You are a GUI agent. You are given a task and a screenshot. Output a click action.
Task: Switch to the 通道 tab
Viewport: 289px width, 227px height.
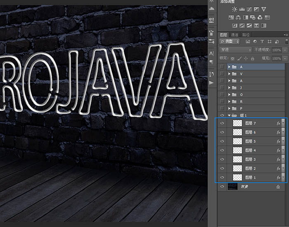point(234,35)
